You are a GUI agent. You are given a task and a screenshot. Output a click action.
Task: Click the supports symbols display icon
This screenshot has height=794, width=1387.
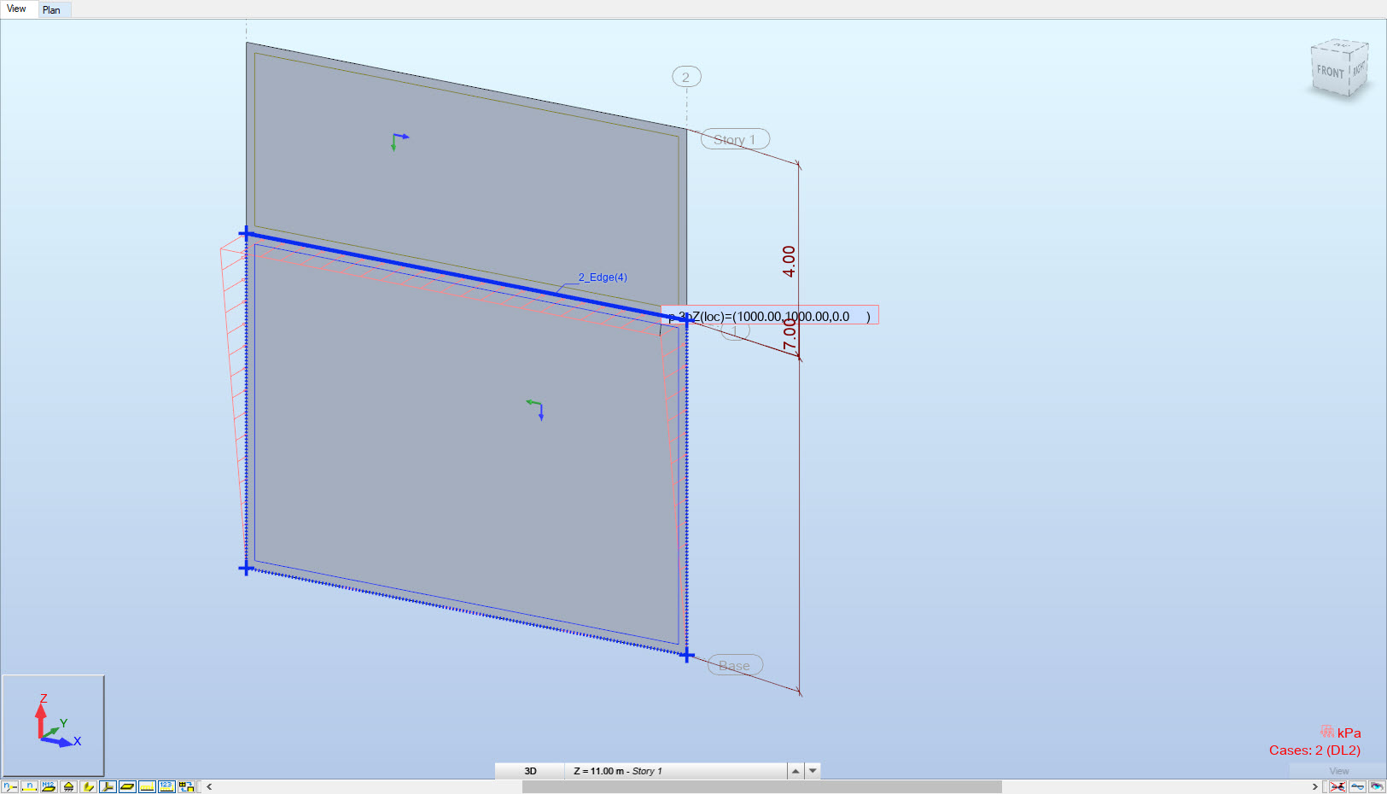coord(68,786)
